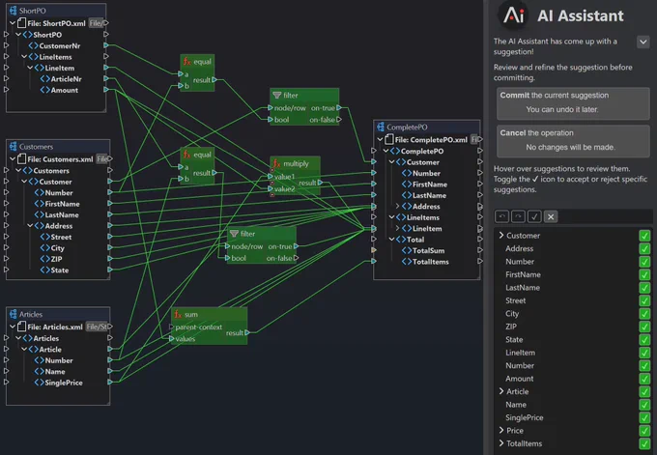Image resolution: width=657 pixels, height=455 pixels.
Task: Toggle the Price suggestion checkbox
Action: 644,430
